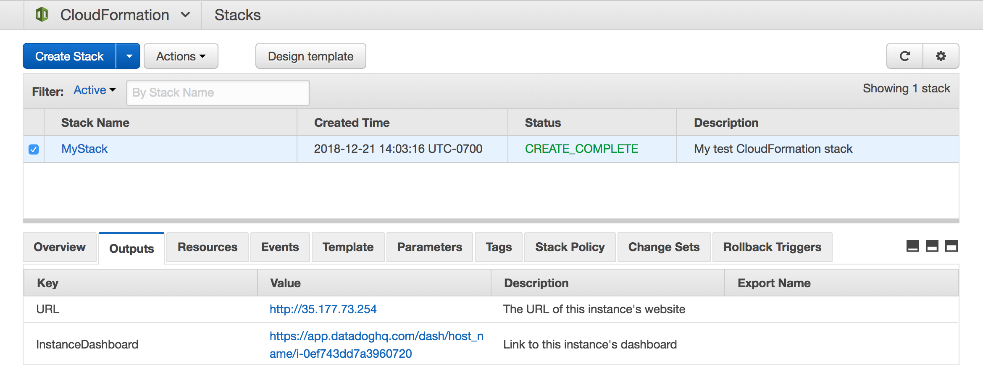This screenshot has width=983, height=372.
Task: Click the 2018-12-21 14:03:16 created time cell
Action: click(398, 149)
